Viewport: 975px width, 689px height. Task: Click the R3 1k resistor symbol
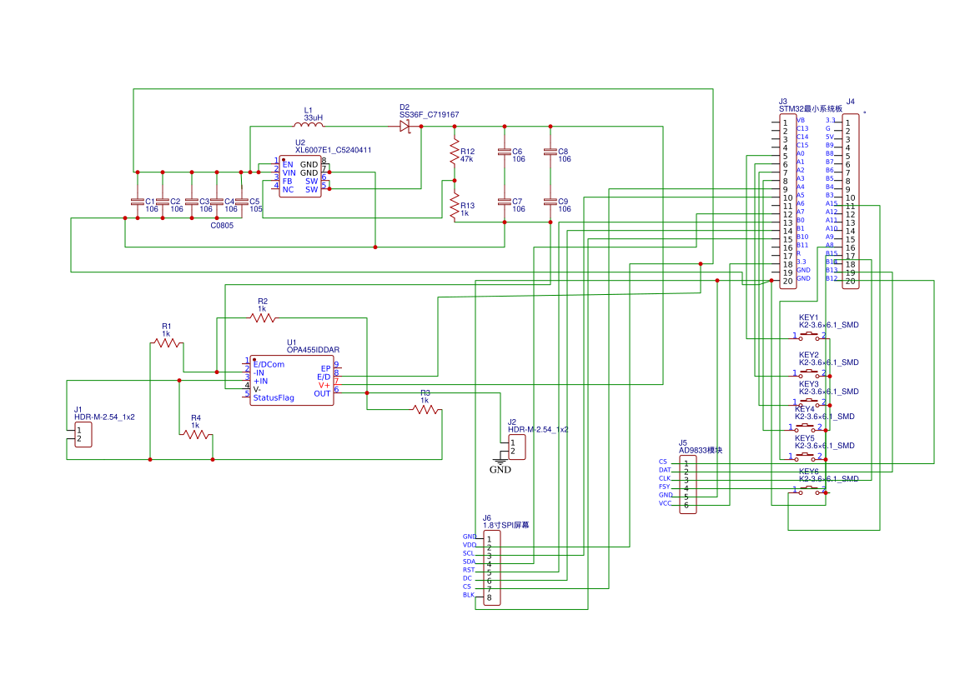tap(425, 410)
